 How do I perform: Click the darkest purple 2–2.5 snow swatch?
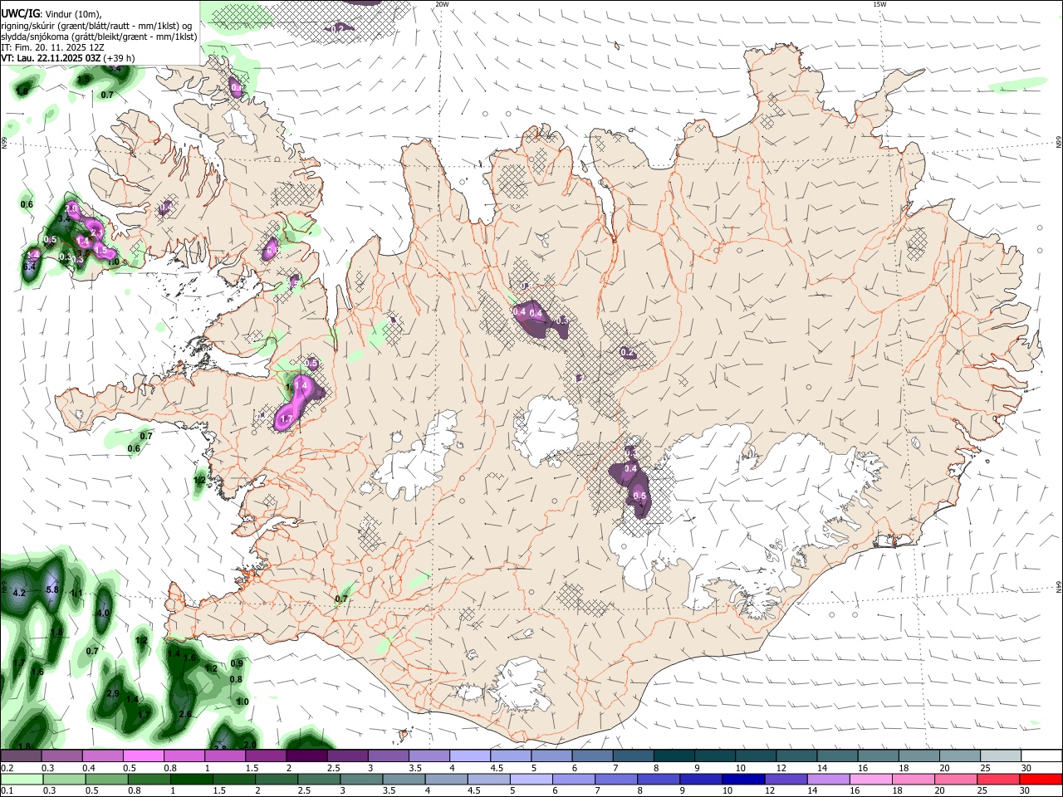tap(306, 756)
